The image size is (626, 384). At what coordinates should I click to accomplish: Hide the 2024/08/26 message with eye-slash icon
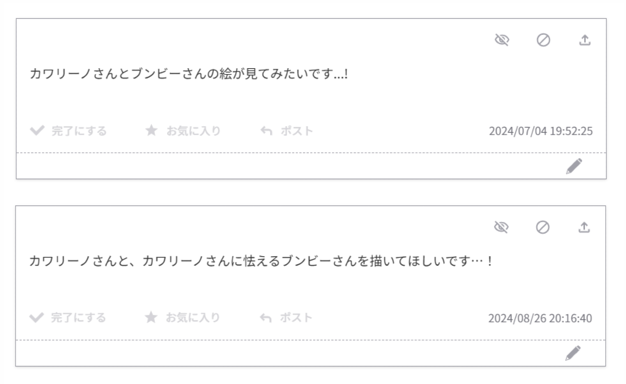pos(501,227)
